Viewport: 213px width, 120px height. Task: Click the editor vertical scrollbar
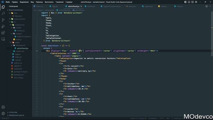point(212,34)
